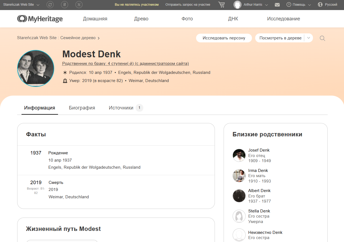Click the MyHeritage logo
This screenshot has width=344, height=242.
point(40,19)
